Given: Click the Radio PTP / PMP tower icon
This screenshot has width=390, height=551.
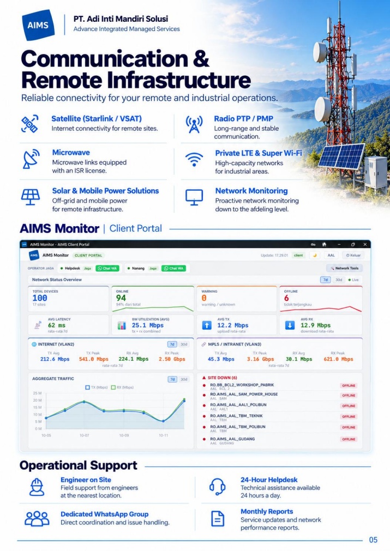Looking at the screenshot, I should pos(194,124).
